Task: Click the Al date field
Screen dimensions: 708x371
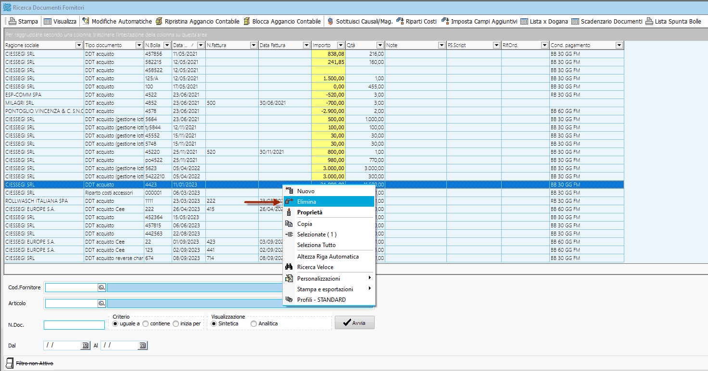Action: click(x=120, y=346)
